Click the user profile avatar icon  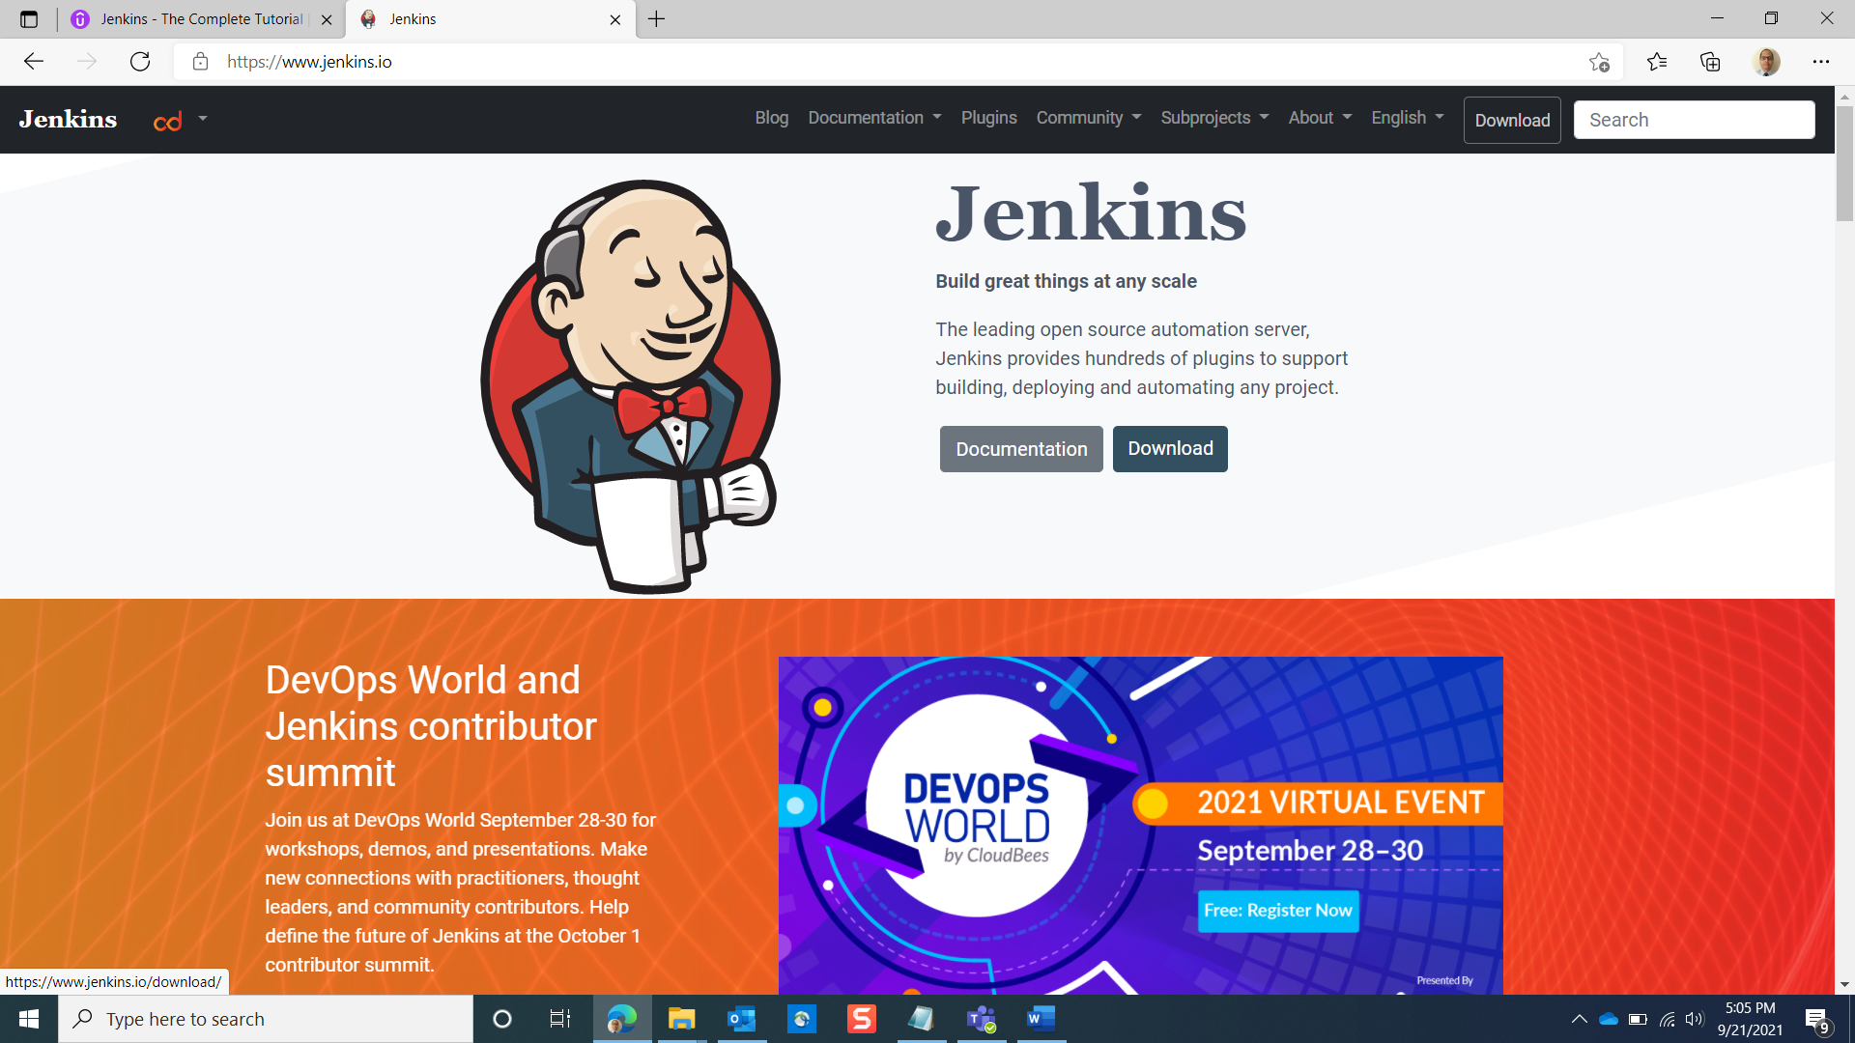[1766, 62]
